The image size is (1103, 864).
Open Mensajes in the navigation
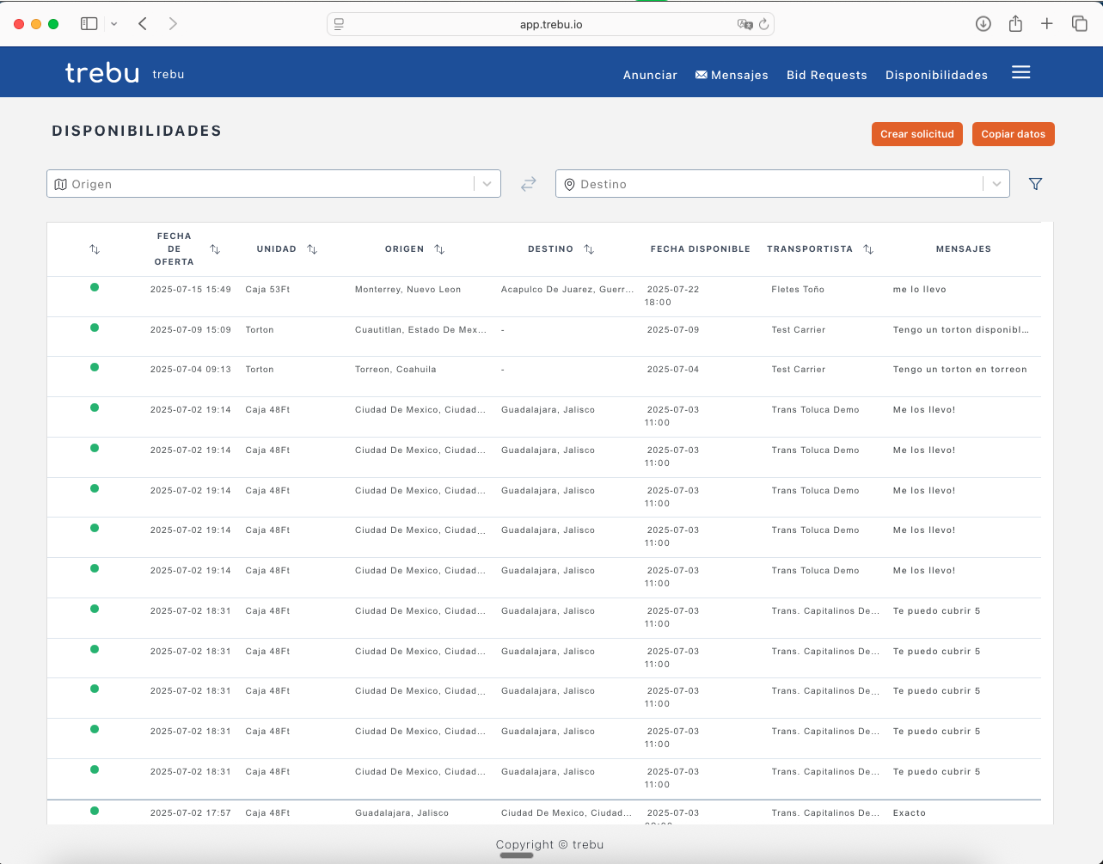[732, 75]
